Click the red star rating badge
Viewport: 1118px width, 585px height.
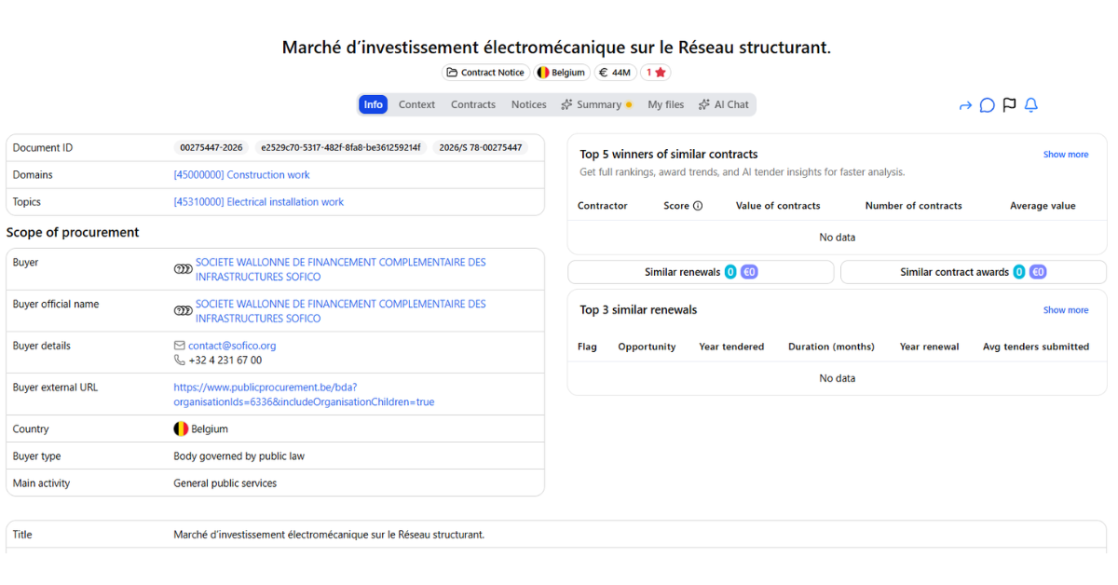(656, 73)
